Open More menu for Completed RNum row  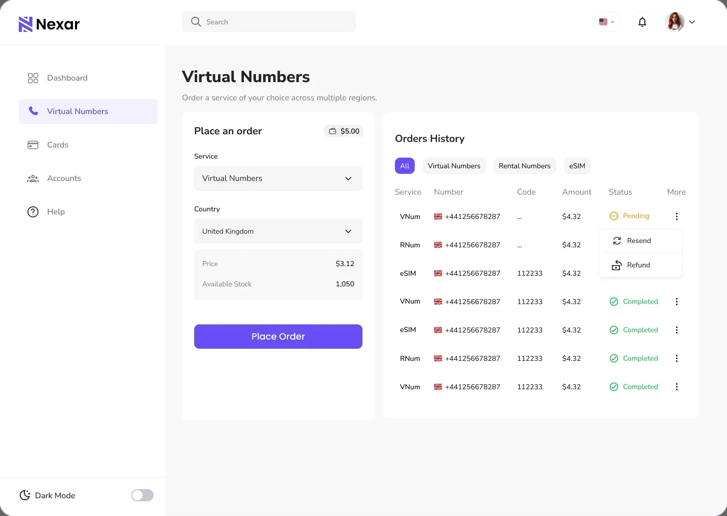click(x=677, y=358)
